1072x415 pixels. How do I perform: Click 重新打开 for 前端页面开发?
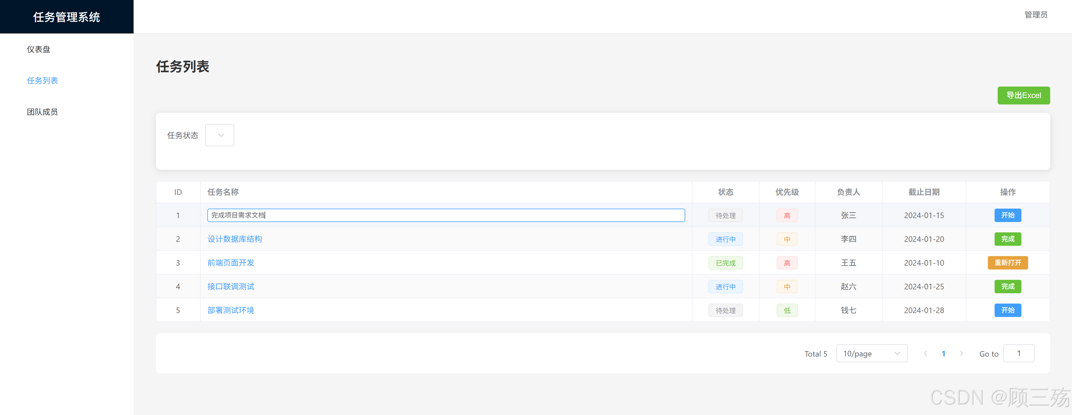coord(1007,263)
